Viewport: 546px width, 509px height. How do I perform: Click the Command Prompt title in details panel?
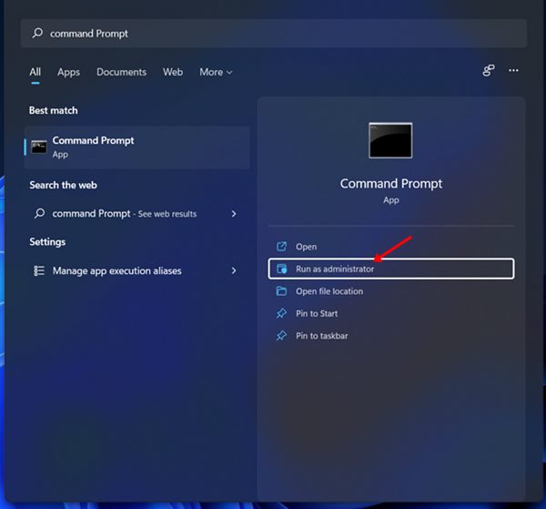click(x=391, y=184)
